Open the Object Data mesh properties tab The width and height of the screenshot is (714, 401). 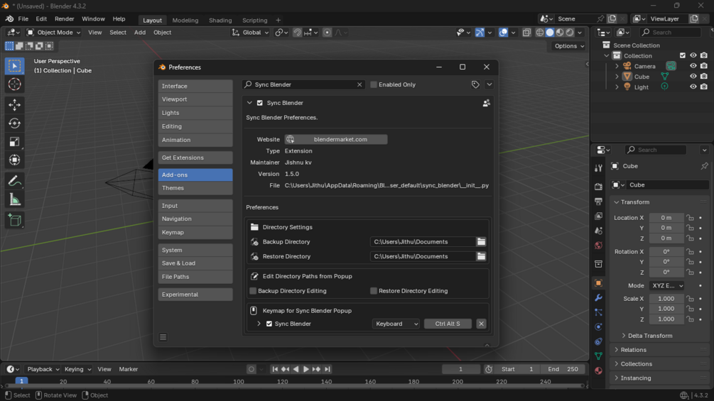coord(598,356)
